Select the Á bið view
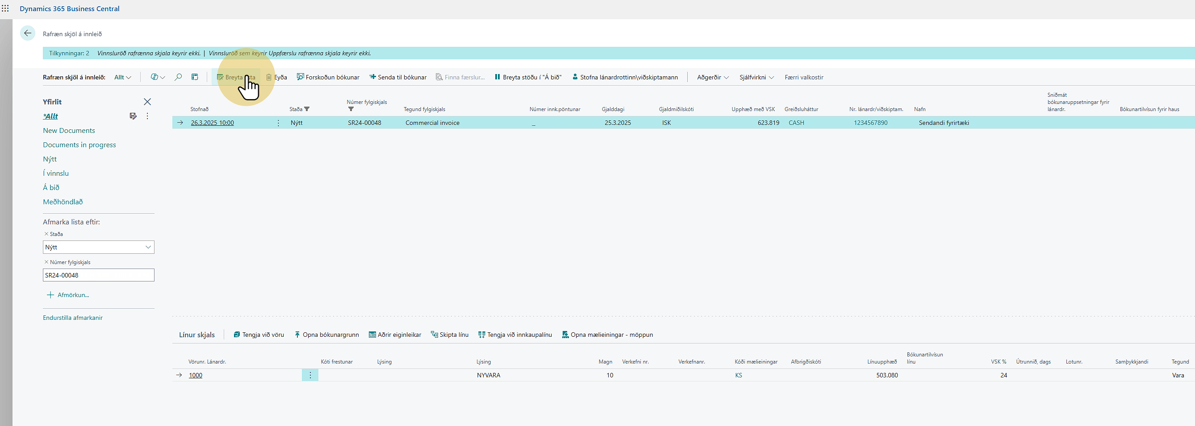Viewport: 1195px width, 426px height. [51, 188]
